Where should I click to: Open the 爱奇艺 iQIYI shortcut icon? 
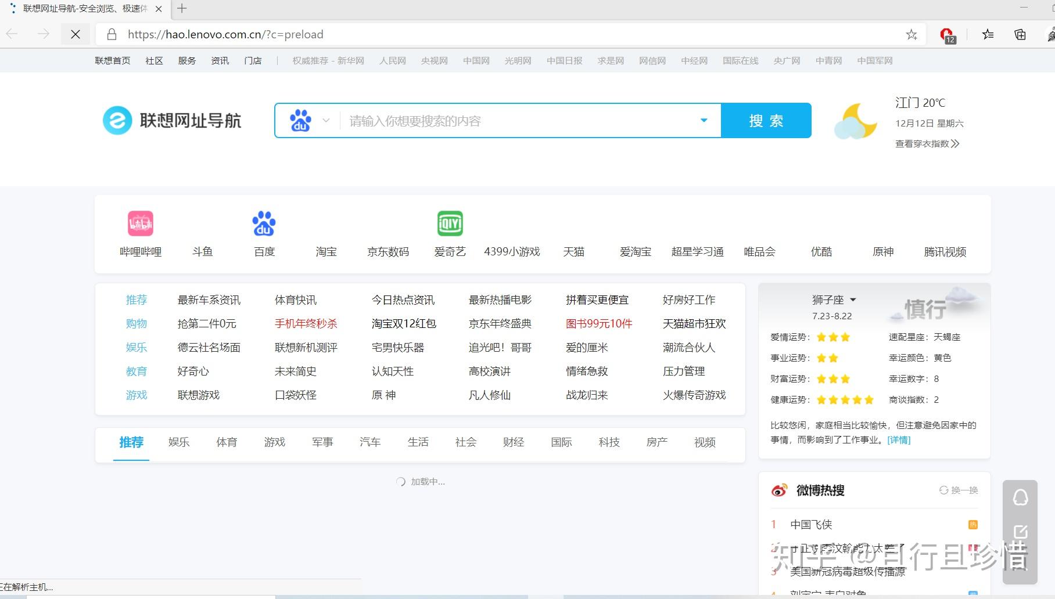(450, 223)
